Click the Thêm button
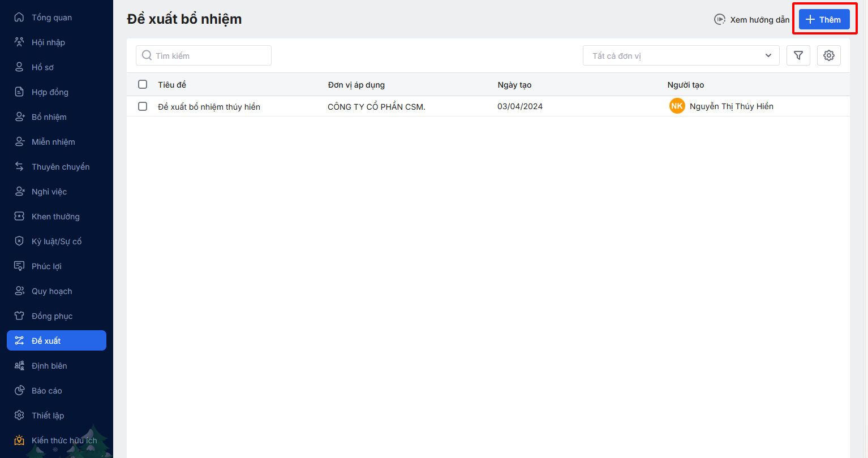This screenshot has height=458, width=868. (824, 20)
